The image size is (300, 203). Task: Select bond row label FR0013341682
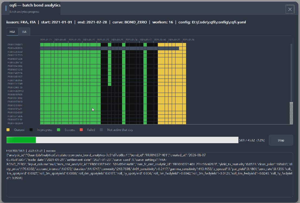15,66
